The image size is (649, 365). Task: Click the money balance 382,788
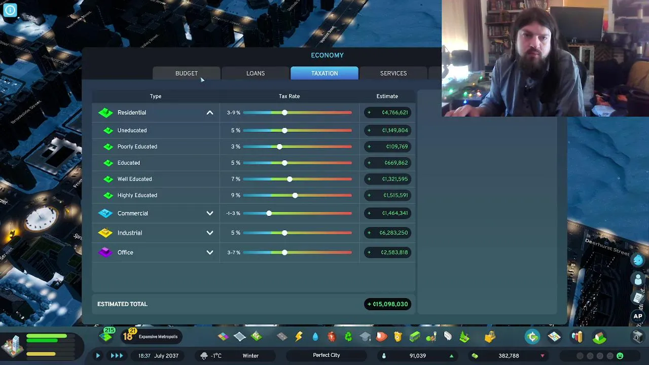coord(508,356)
